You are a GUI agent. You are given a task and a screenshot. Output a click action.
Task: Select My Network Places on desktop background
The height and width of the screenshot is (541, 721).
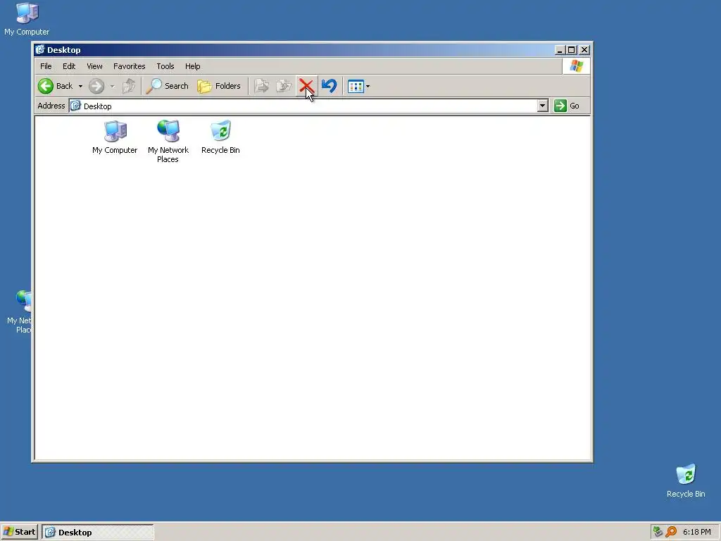pos(19,311)
